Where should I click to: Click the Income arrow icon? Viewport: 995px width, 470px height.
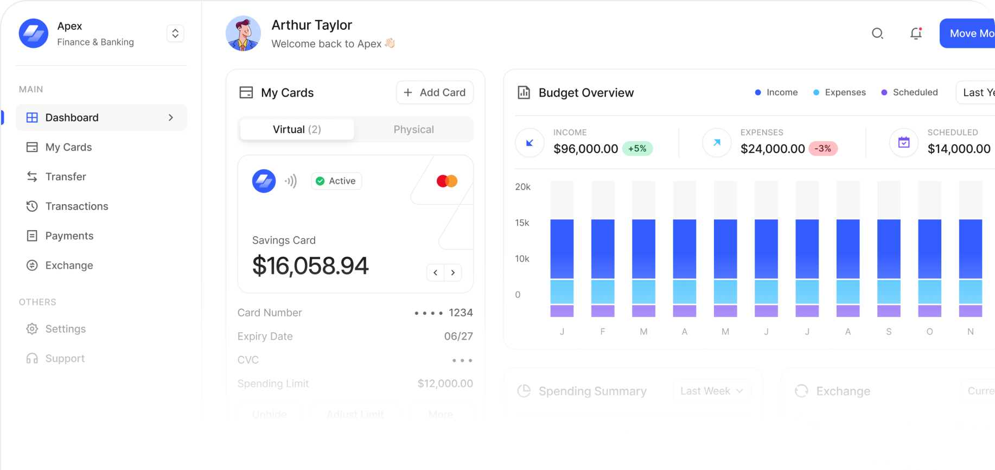(530, 143)
